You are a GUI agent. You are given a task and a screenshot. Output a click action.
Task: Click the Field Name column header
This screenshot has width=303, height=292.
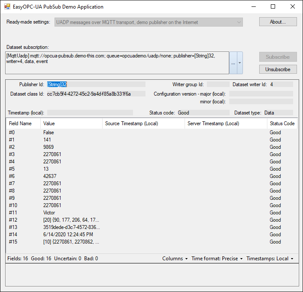(x=23, y=123)
